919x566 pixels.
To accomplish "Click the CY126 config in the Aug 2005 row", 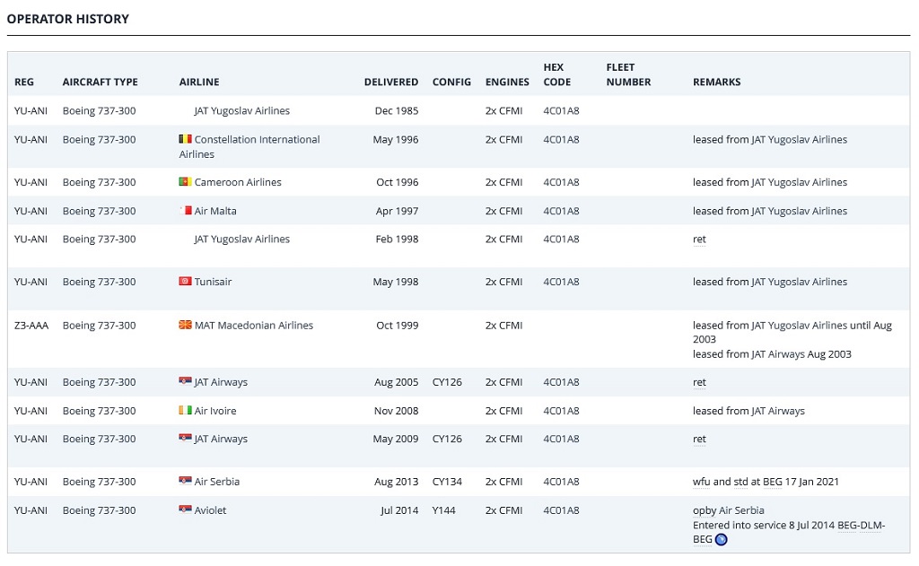I will click(447, 382).
